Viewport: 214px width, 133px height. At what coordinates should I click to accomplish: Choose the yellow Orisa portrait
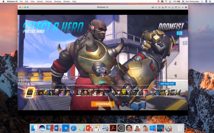[123, 93]
